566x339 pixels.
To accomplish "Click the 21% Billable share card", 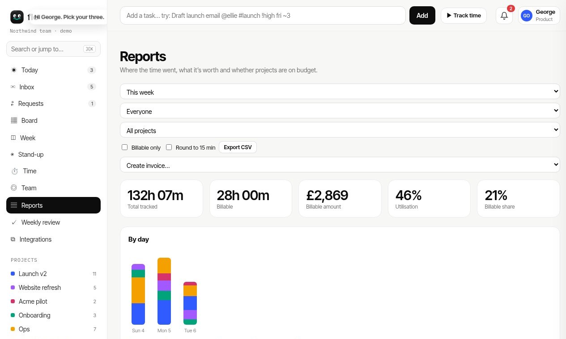I will click(519, 199).
